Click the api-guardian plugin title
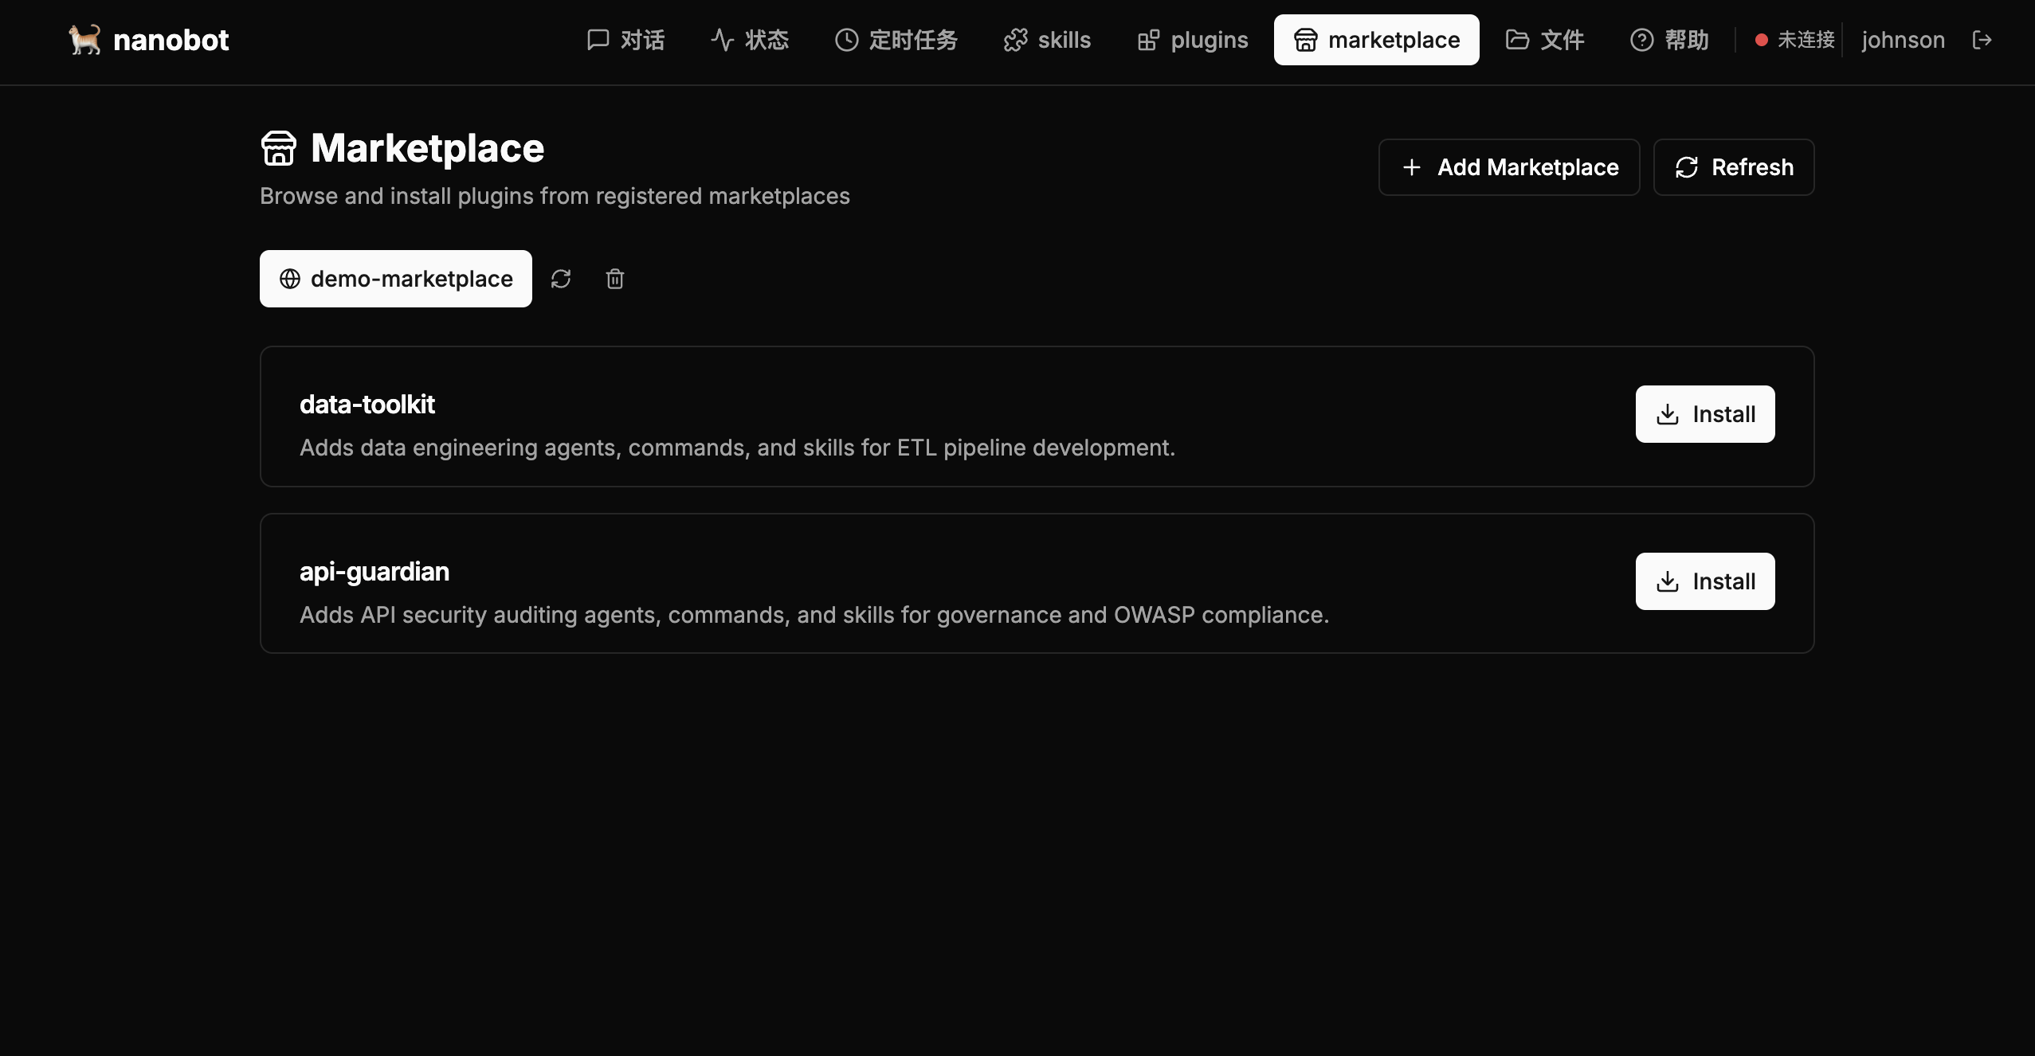Screen dimensions: 2035x1056 click(x=374, y=572)
